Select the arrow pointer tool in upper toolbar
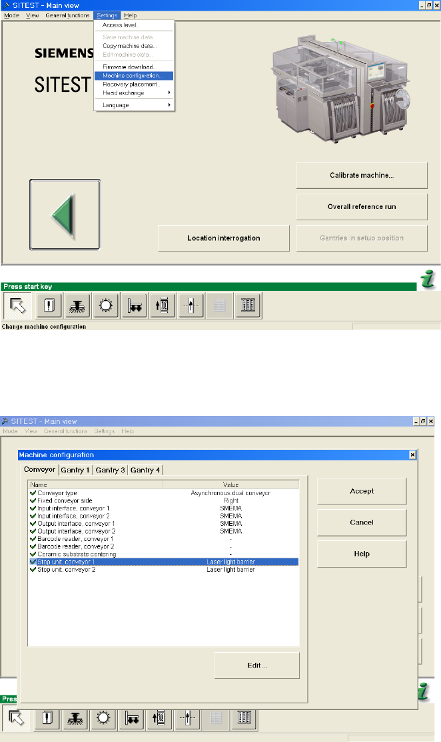The image size is (441, 742). [x=18, y=305]
